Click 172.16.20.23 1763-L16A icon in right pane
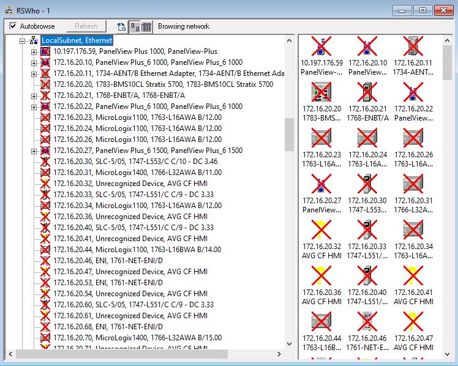Image resolution: width=458 pixels, height=366 pixels. point(321,138)
